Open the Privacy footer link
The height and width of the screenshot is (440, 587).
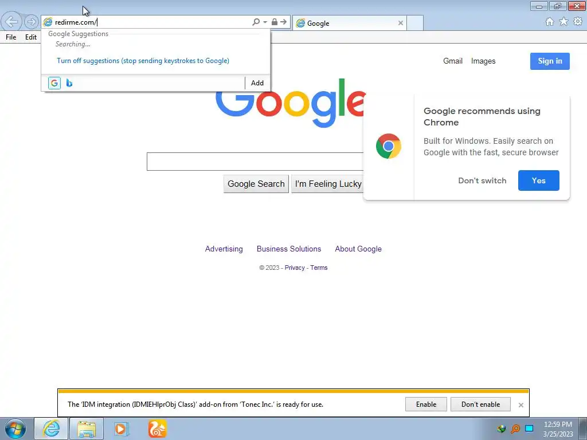295,268
